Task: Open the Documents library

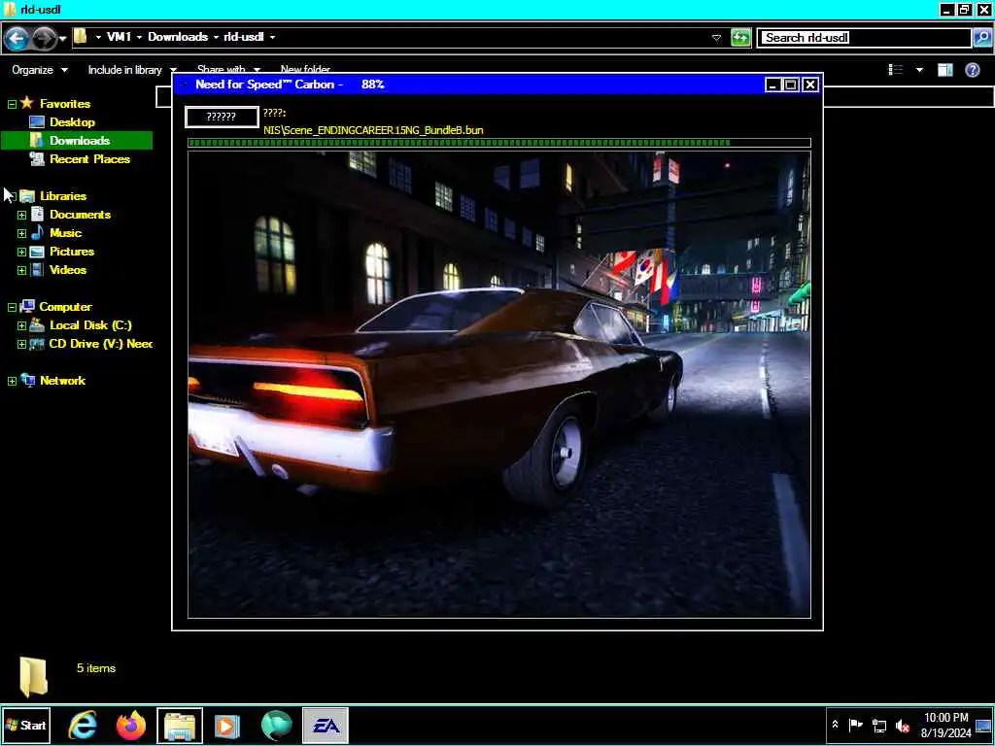Action: 80,215
